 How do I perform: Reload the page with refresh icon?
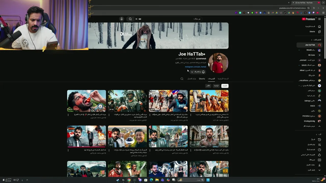click(314, 8)
